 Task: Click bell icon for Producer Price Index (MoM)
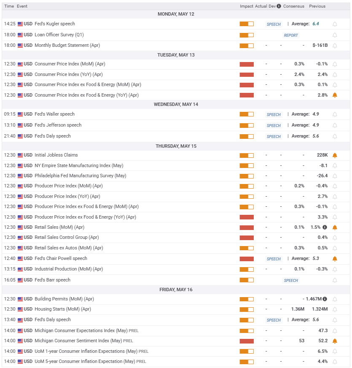pos(335,186)
